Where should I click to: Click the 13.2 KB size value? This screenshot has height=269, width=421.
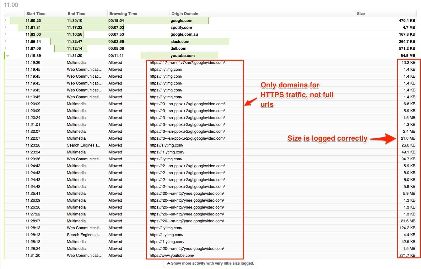click(x=408, y=63)
